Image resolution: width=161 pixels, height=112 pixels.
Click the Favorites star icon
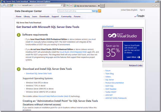pos(156,6)
